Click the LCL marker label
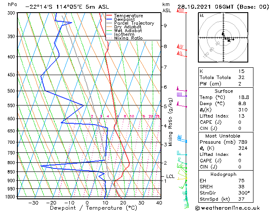273x211 pixels. pyautogui.click(x=170, y=177)
